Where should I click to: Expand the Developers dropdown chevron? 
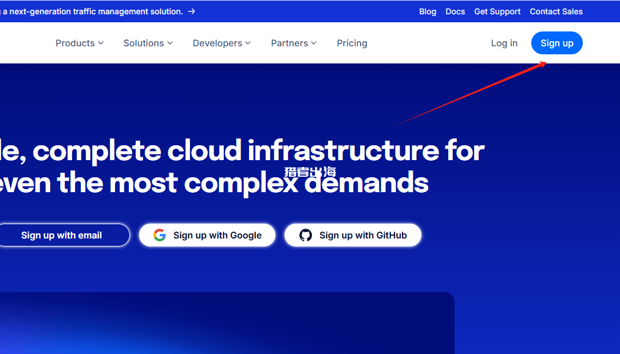click(x=248, y=43)
